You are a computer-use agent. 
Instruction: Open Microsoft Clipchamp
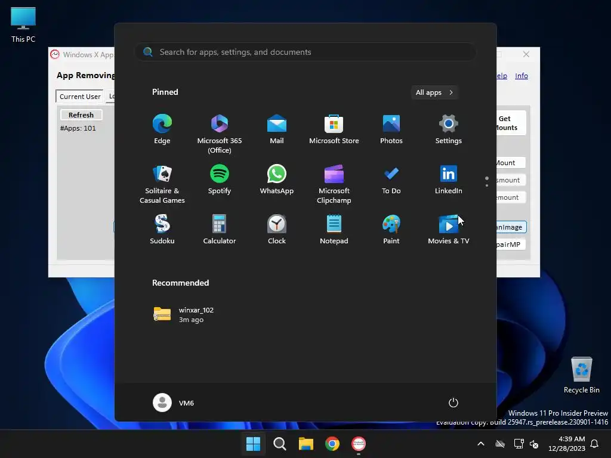coord(334,184)
